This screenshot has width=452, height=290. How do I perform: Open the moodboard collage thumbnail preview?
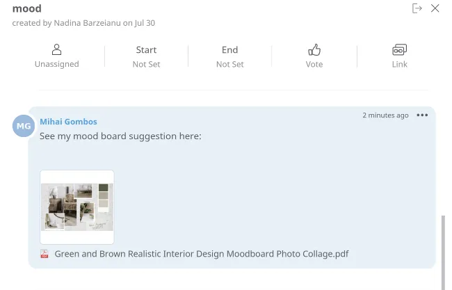point(77,207)
